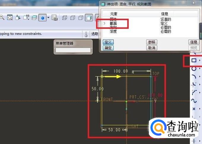The image size is (202, 144).
Task: Click the 确定 button to confirm
Action: [108, 48]
